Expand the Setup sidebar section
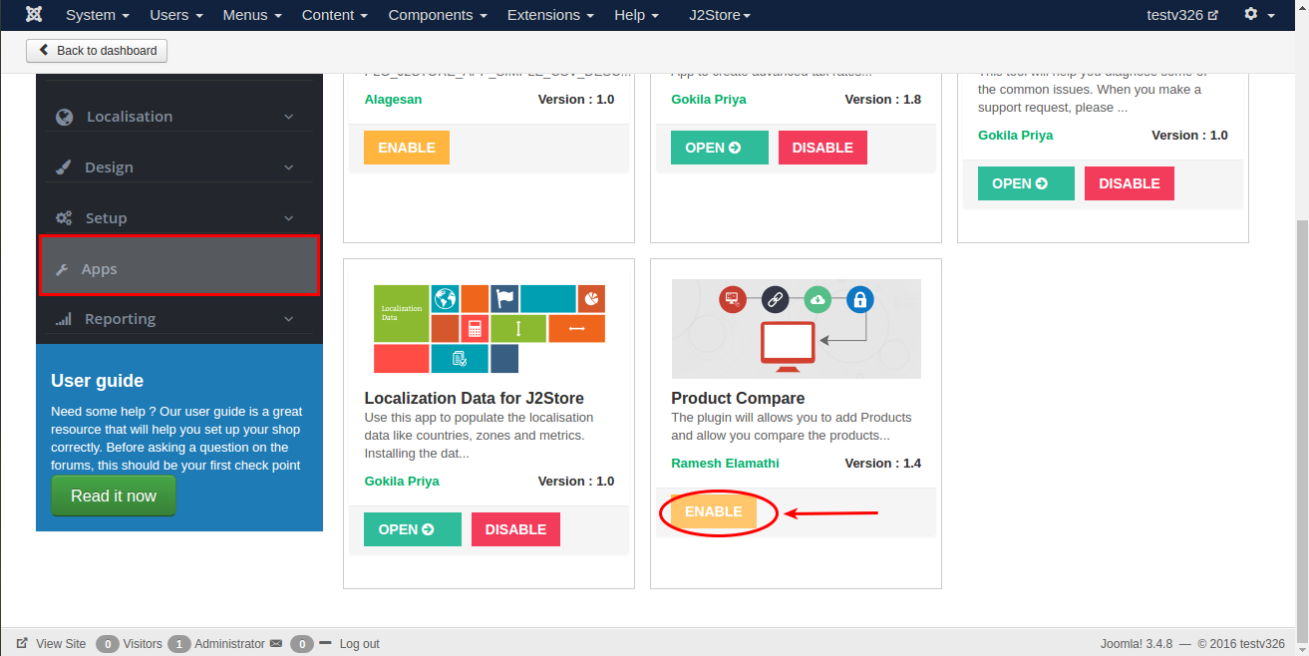 178,218
